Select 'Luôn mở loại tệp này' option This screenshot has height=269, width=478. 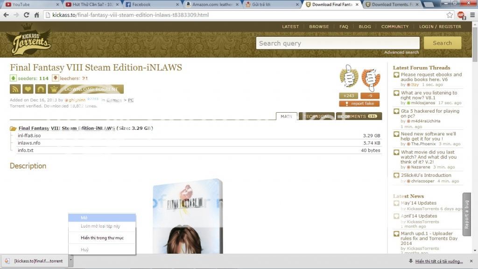102,226
